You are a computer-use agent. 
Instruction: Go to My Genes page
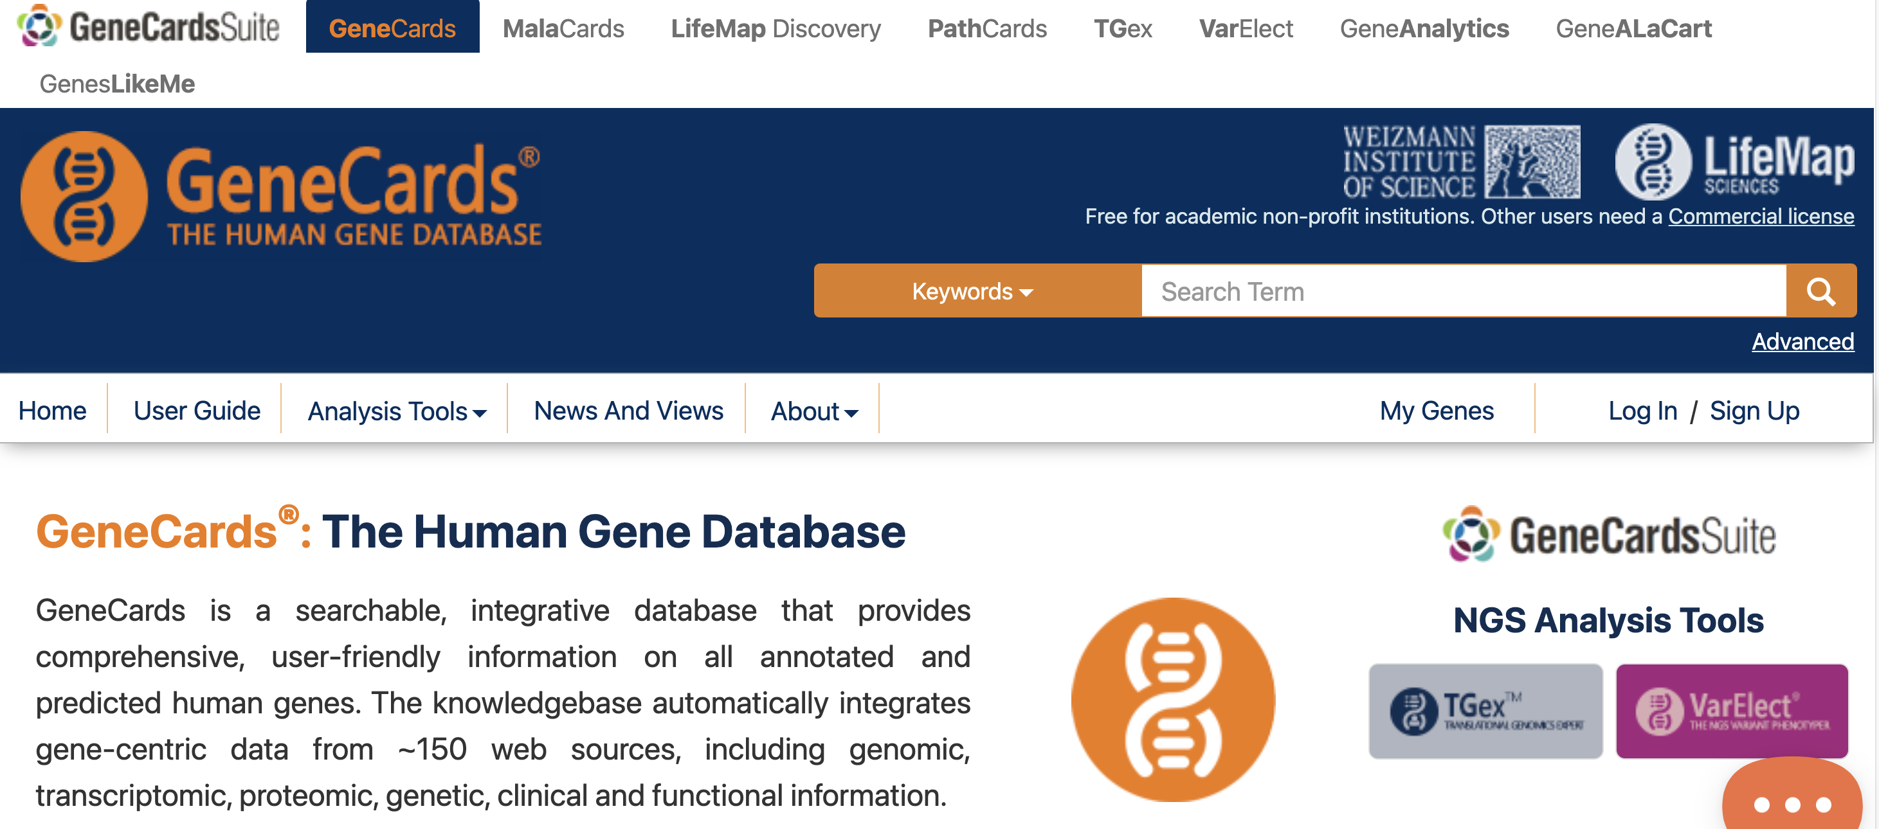tap(1436, 411)
